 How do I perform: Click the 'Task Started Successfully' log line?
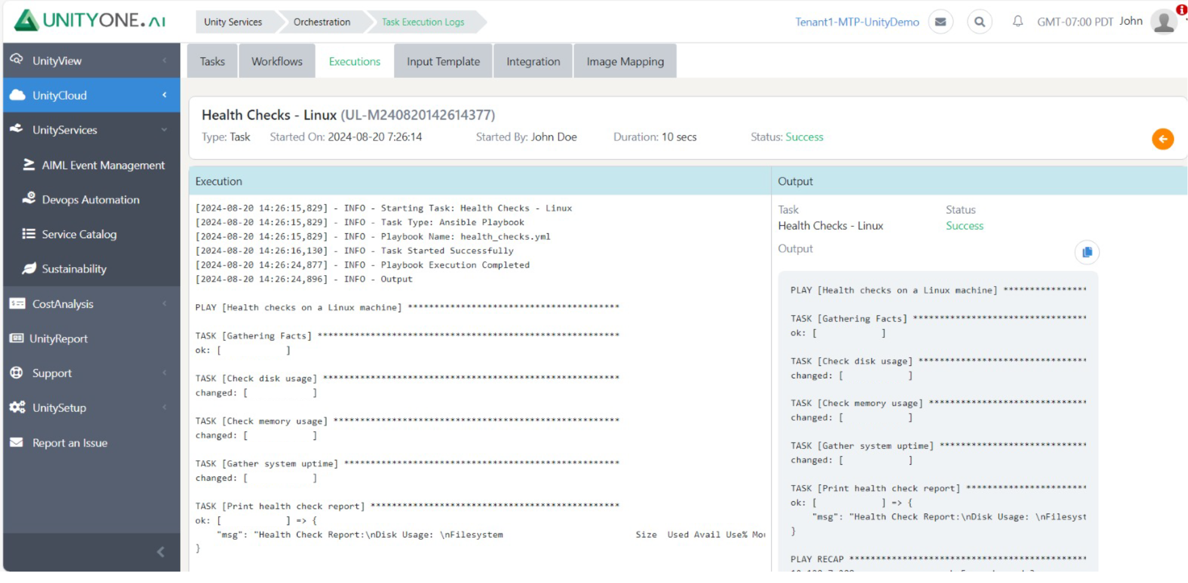point(354,250)
